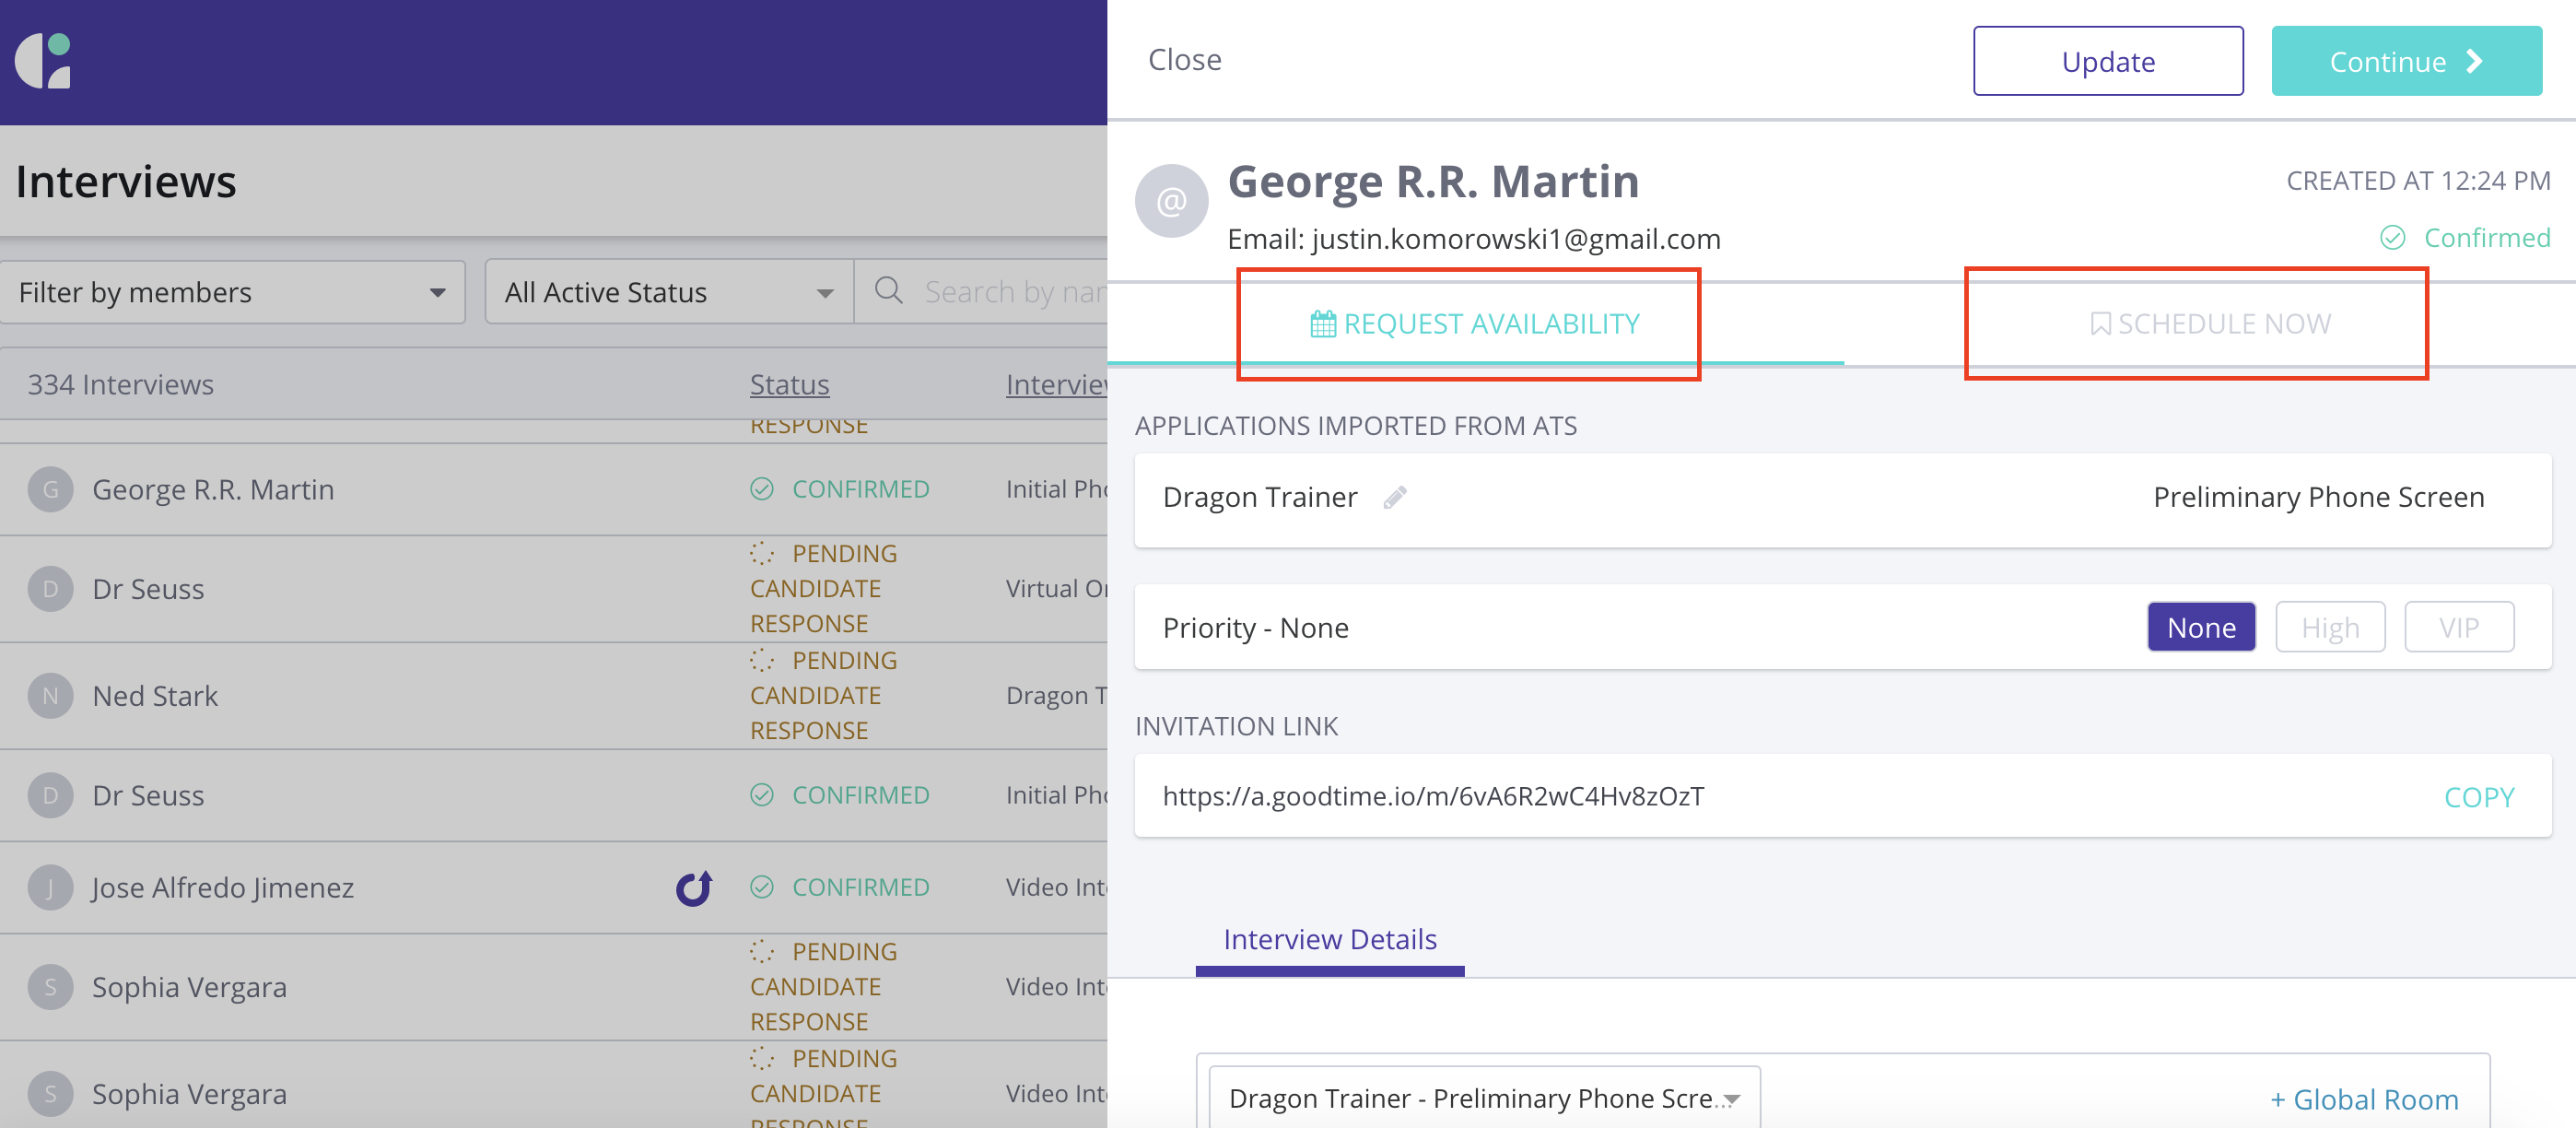Set priority to VIP

coord(2458,627)
